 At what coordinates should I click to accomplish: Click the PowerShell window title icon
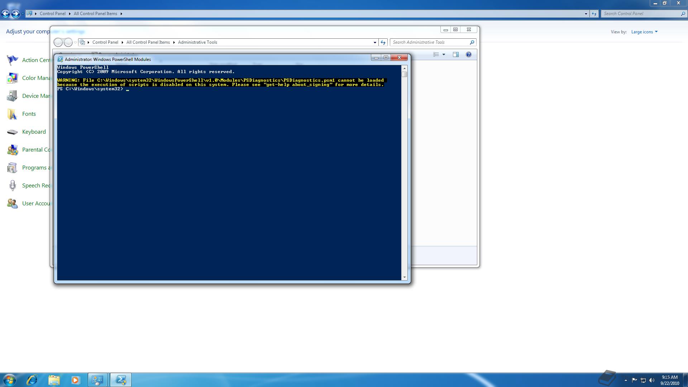point(60,59)
